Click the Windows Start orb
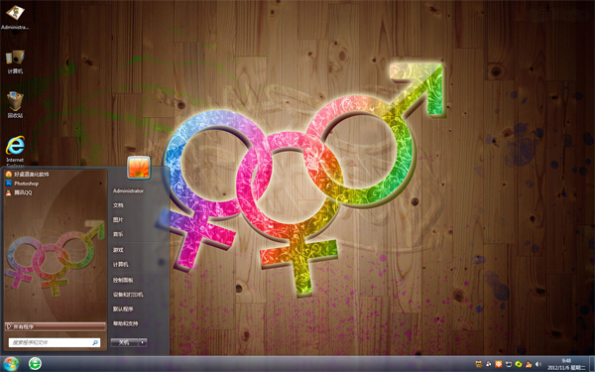Viewport: 595px width, 372px height. pyautogui.click(x=10, y=364)
